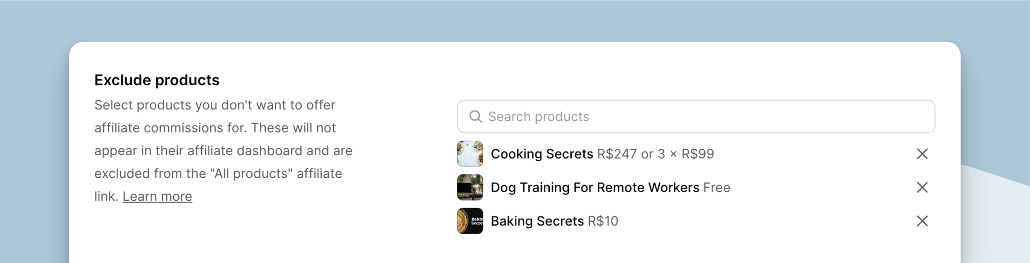Select the Cooking Secrets product name

click(x=542, y=154)
